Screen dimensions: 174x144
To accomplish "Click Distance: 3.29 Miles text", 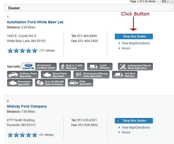I will coord(21,27).
